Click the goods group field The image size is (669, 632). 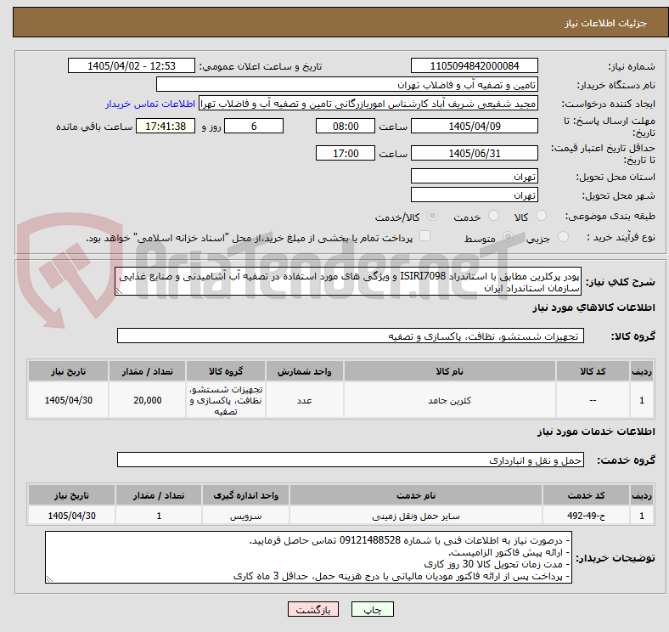[351, 336]
